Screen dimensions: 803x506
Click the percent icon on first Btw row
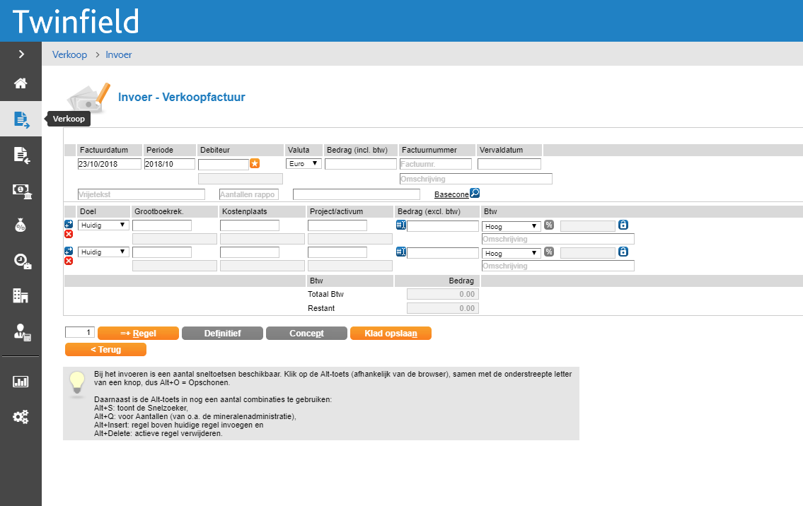tap(548, 225)
